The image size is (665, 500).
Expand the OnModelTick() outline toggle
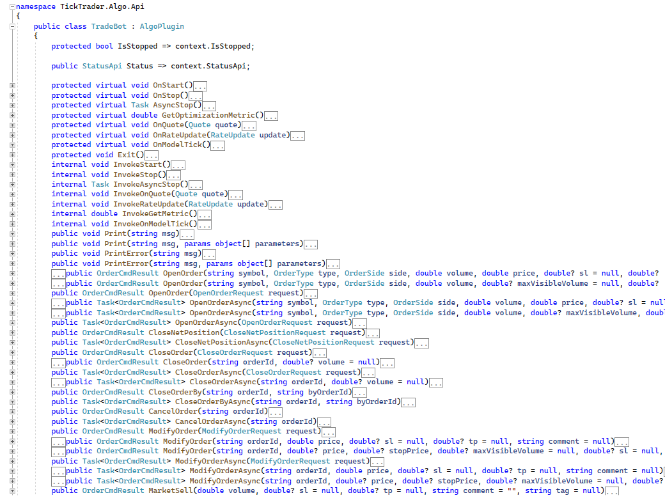pyautogui.click(x=12, y=145)
